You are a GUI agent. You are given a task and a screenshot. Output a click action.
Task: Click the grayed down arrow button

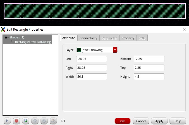point(44,121)
